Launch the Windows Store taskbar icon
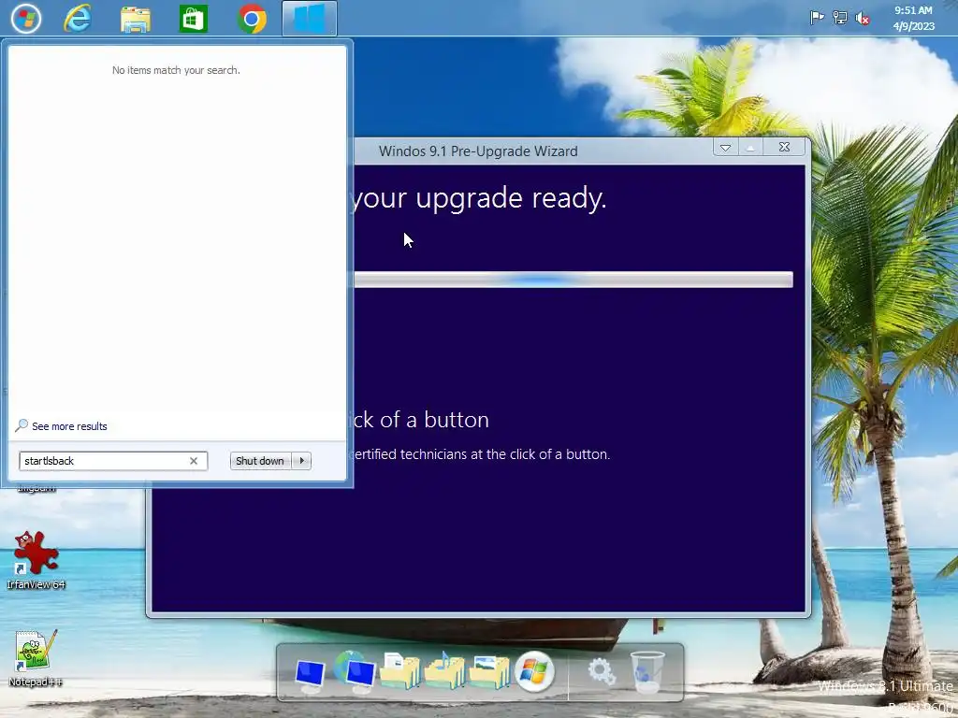Screen dimensions: 958x718 [193, 19]
